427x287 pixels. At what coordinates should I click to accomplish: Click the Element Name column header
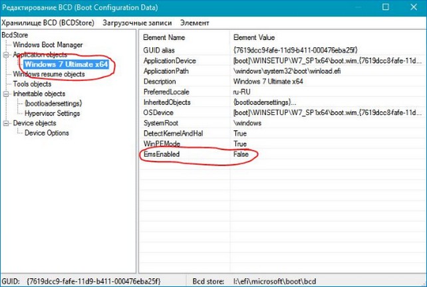click(x=165, y=38)
